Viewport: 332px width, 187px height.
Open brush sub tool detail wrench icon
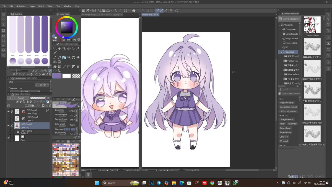(79, 137)
